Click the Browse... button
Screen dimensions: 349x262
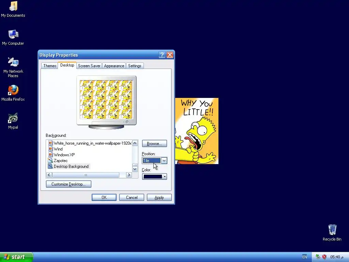click(154, 144)
